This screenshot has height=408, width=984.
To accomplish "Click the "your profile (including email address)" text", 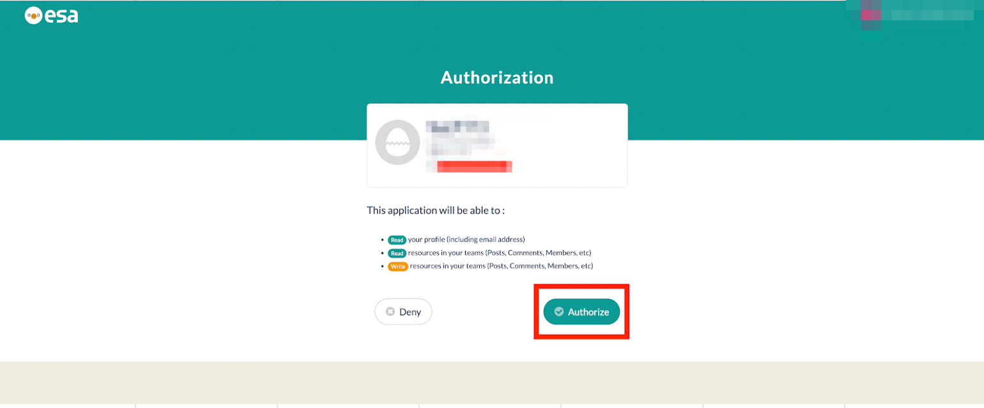I will (x=466, y=240).
